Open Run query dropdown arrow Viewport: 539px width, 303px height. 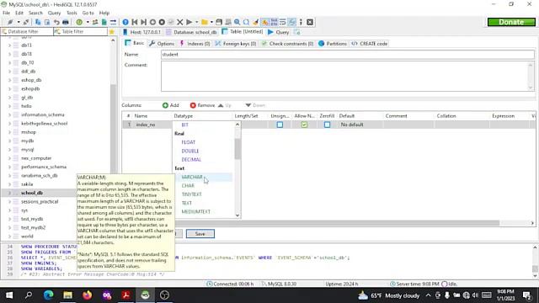(196, 22)
